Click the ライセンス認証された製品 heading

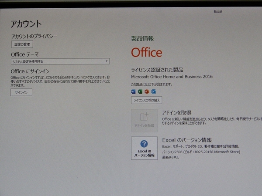point(157,70)
